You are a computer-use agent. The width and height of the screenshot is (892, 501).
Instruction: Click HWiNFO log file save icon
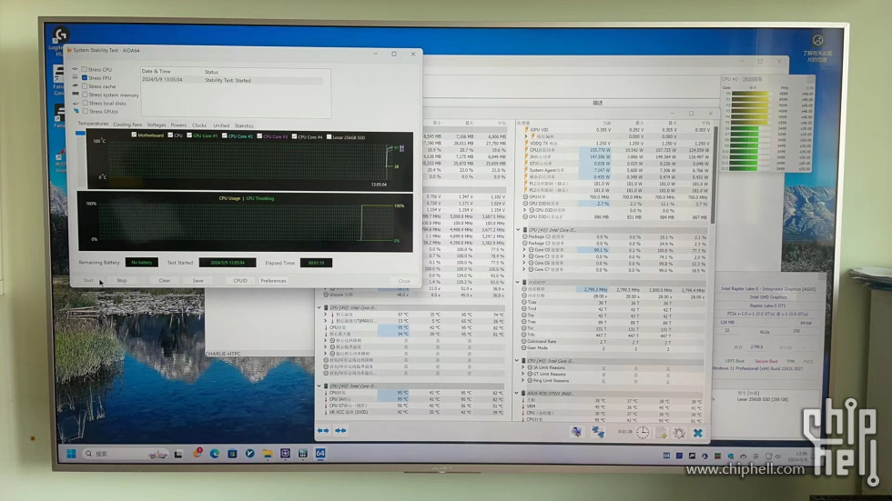coord(661,433)
